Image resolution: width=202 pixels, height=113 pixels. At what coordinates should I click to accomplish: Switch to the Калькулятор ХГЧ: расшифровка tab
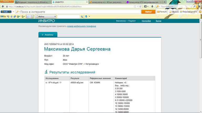[144, 2]
